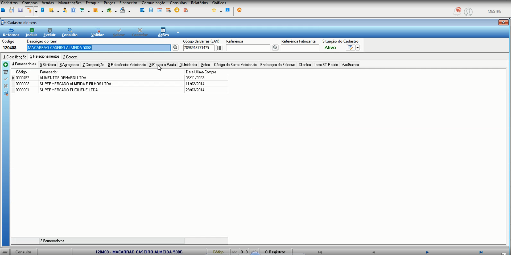Click the green Incluir icon

point(32,30)
